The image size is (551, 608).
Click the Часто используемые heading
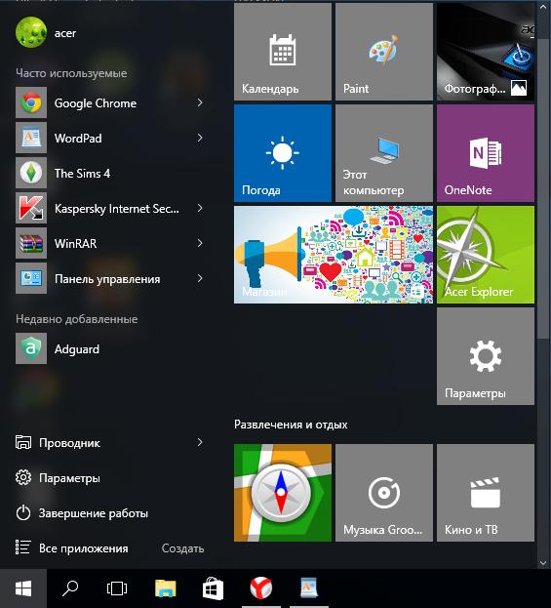tap(71, 73)
